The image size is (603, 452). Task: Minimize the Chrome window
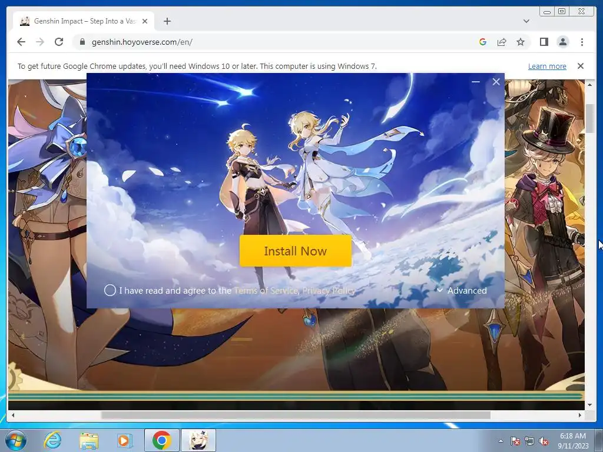tap(547, 12)
